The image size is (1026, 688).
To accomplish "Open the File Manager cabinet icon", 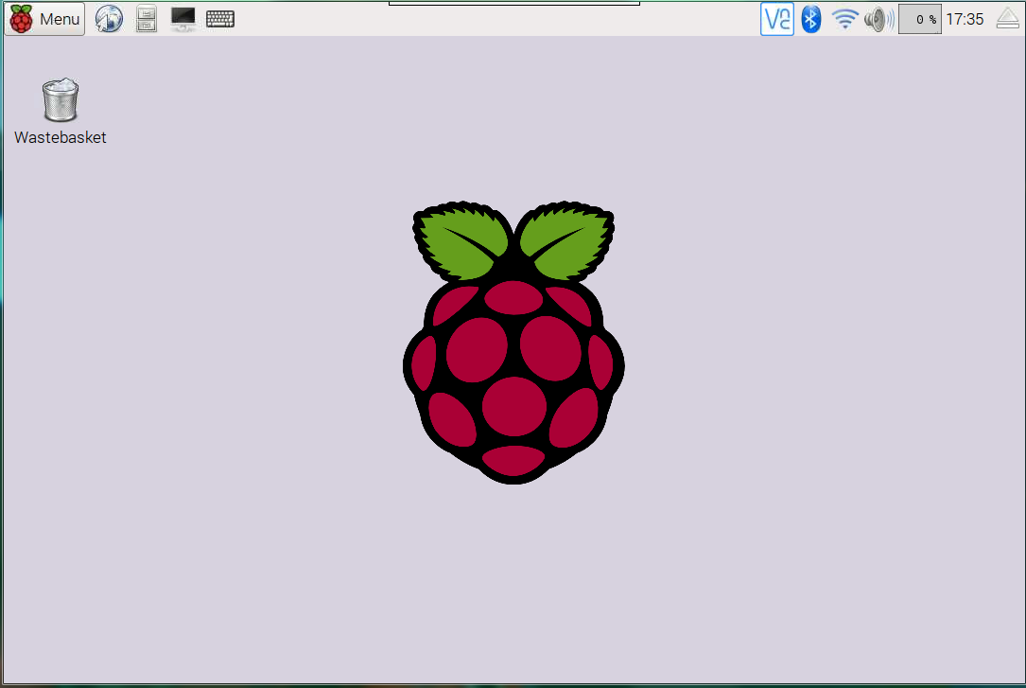I will point(146,19).
